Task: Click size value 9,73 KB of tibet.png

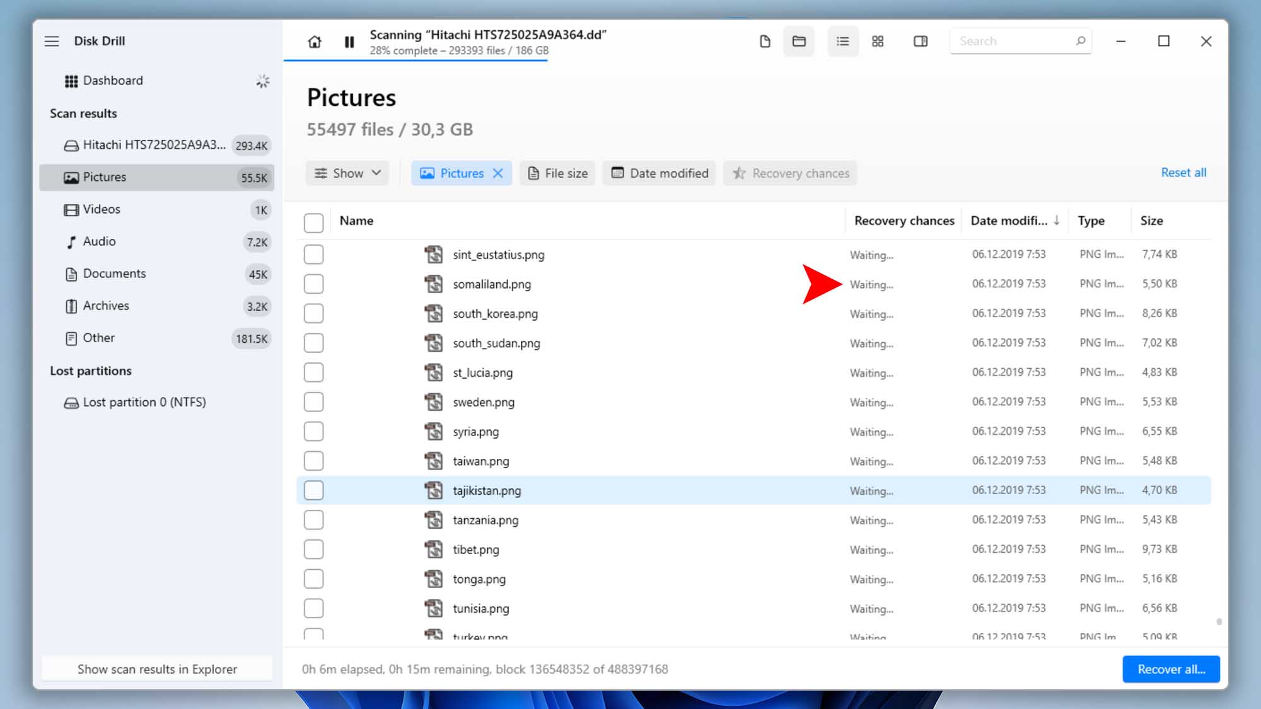Action: point(1159,549)
